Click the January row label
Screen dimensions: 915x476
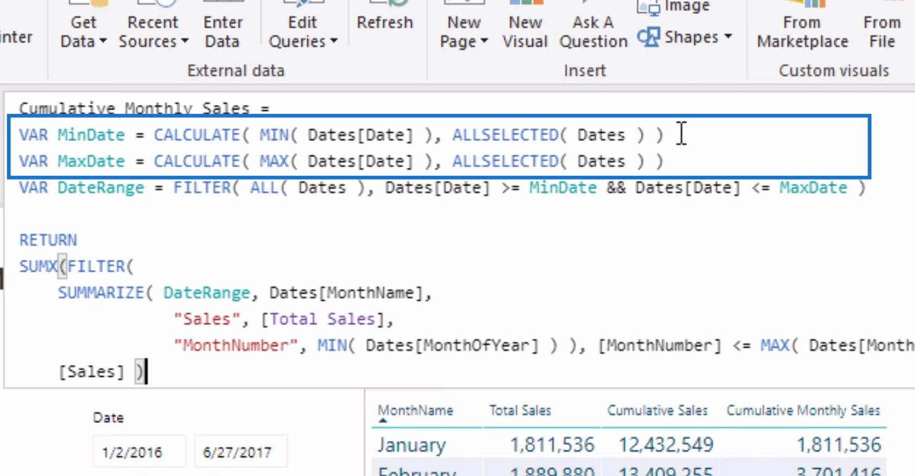[412, 445]
